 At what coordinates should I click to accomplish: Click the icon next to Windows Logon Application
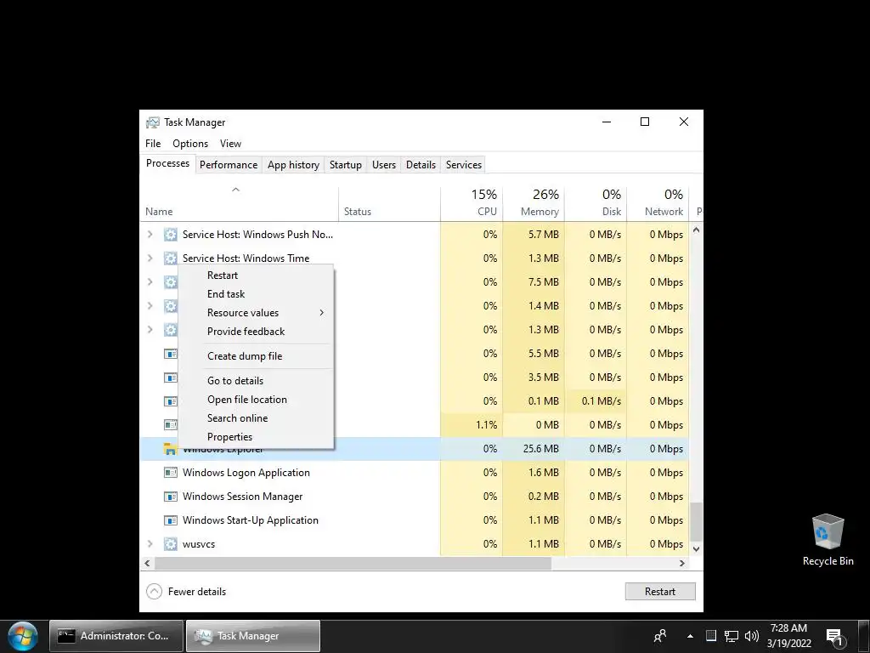(170, 473)
